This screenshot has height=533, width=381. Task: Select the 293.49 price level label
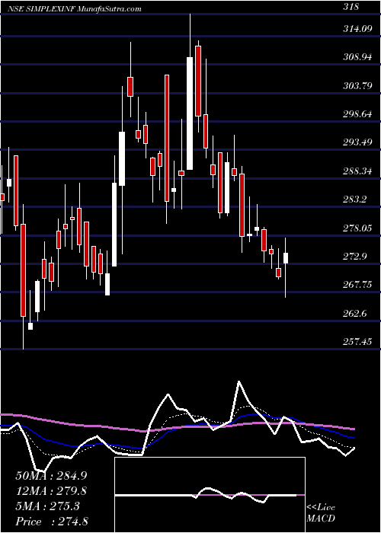pyautogui.click(x=357, y=142)
